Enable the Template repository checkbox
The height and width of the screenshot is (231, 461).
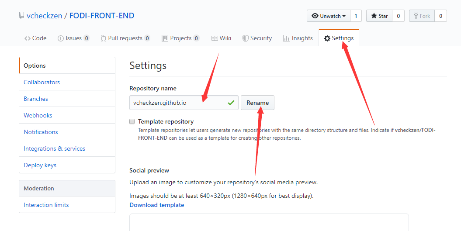click(132, 121)
